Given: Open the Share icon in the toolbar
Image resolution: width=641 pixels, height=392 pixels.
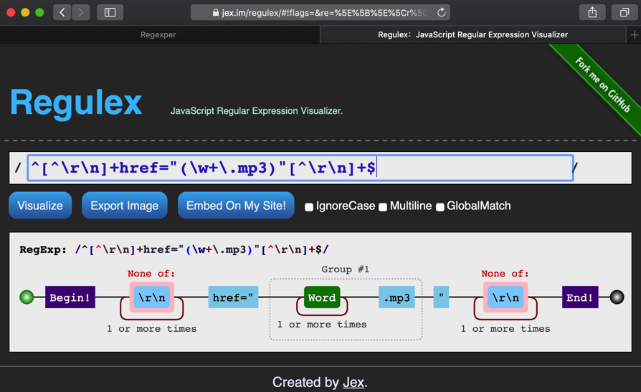Looking at the screenshot, I should pos(592,12).
